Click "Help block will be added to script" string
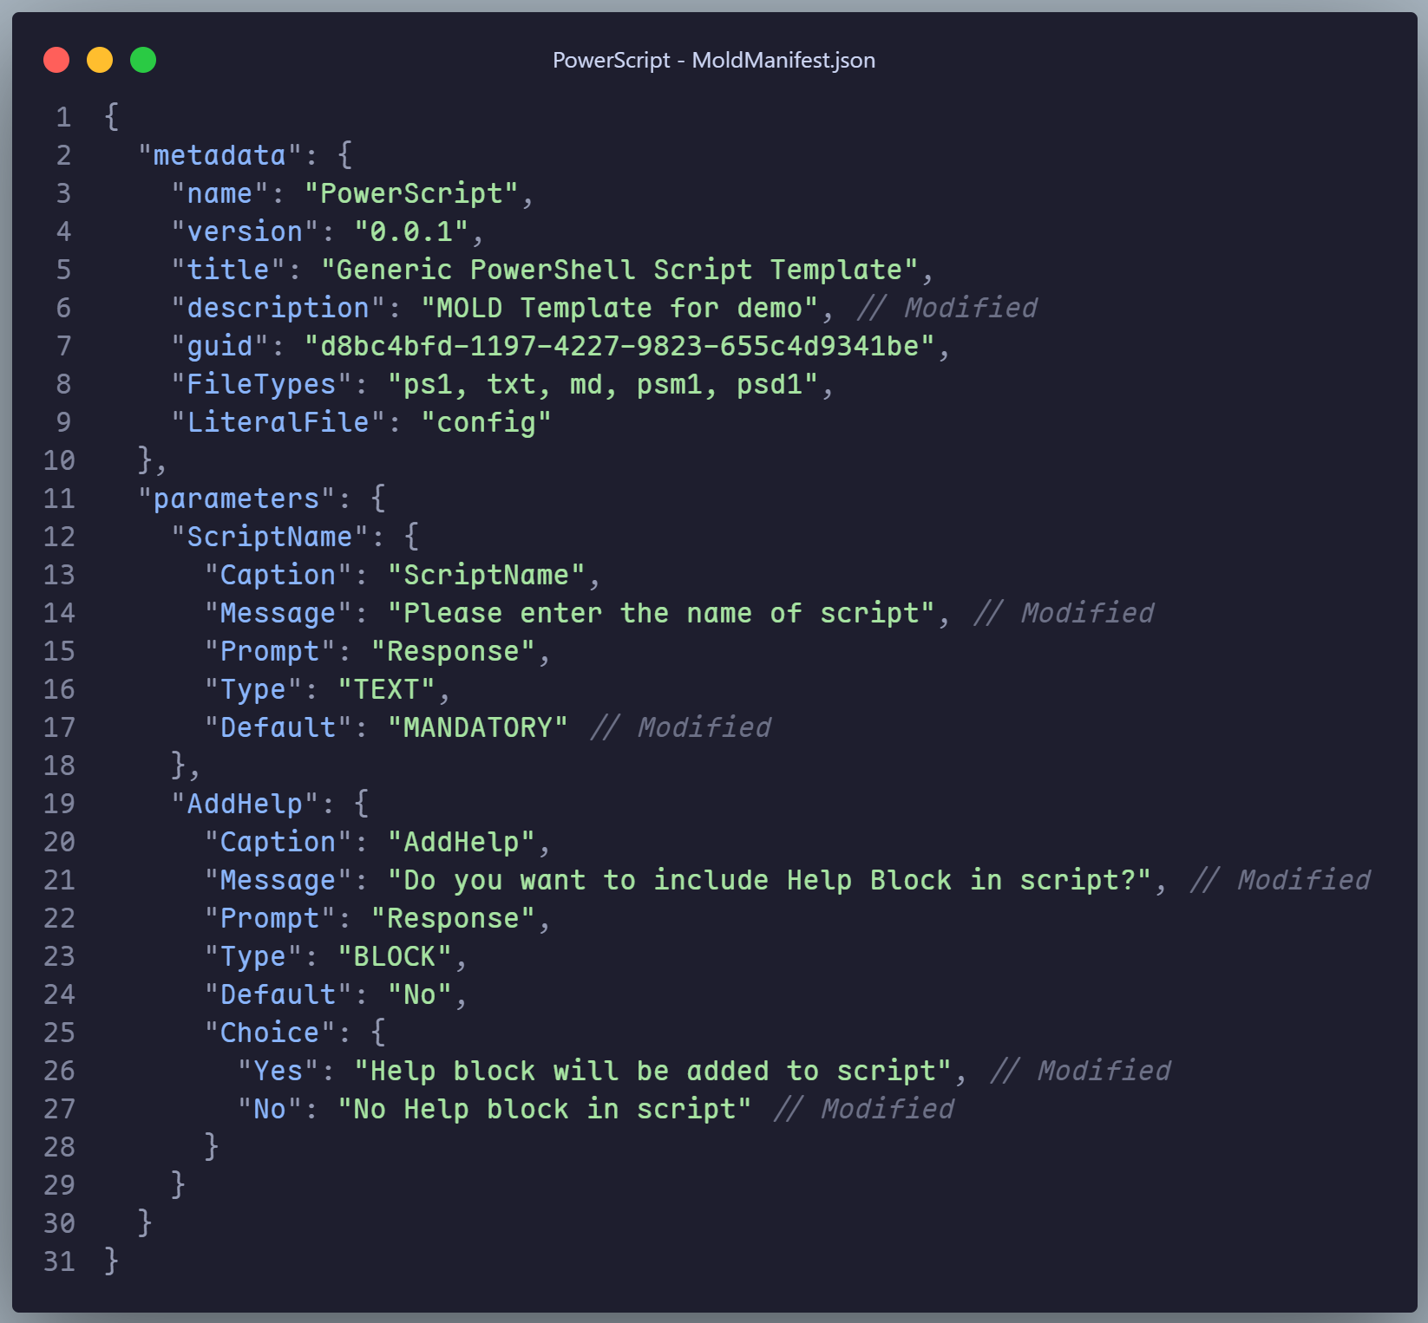Image resolution: width=1428 pixels, height=1323 pixels. point(653,1071)
